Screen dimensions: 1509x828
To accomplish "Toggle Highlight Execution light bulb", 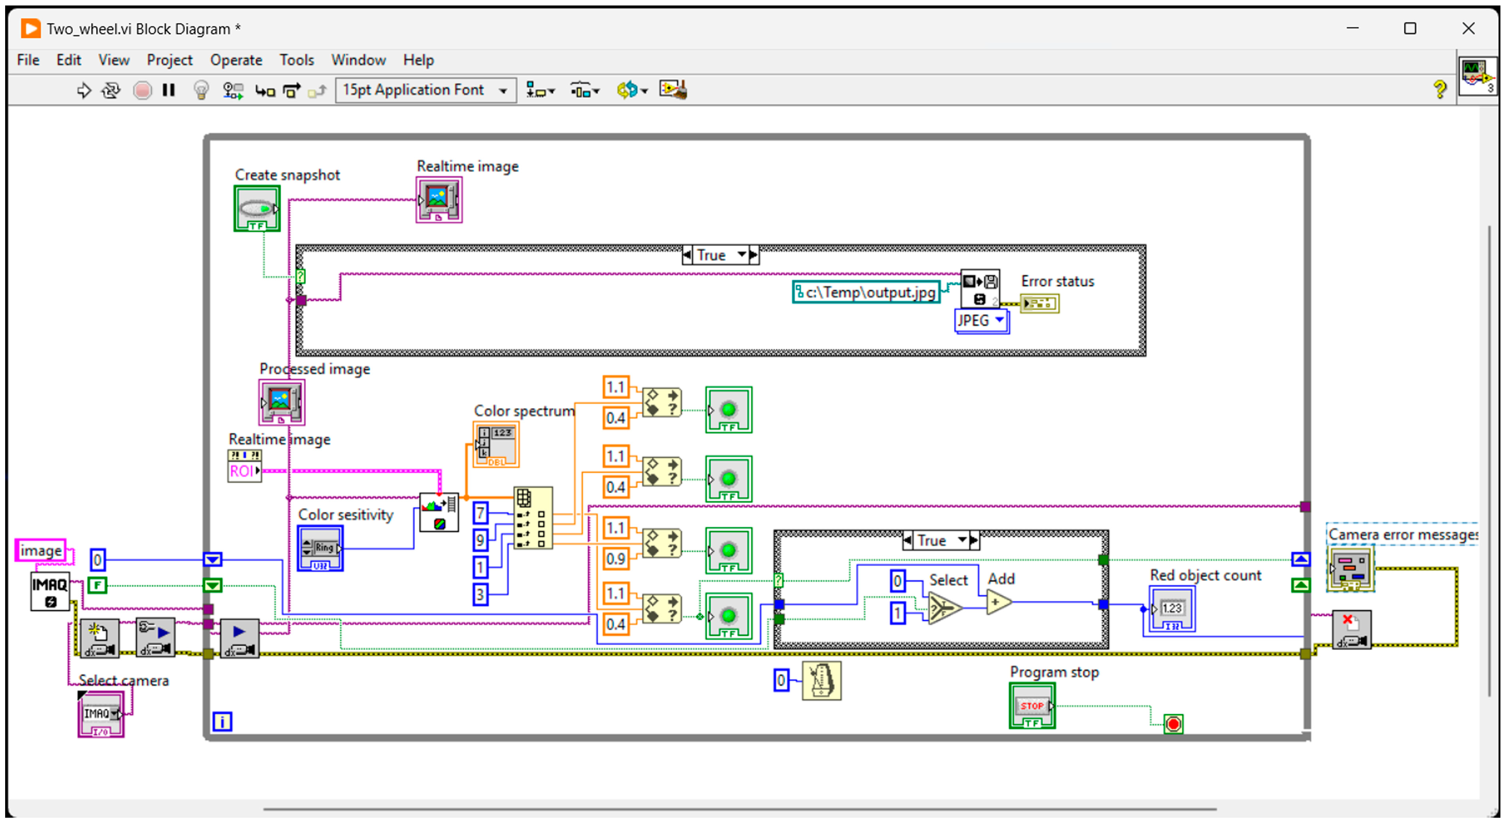I will [x=201, y=90].
